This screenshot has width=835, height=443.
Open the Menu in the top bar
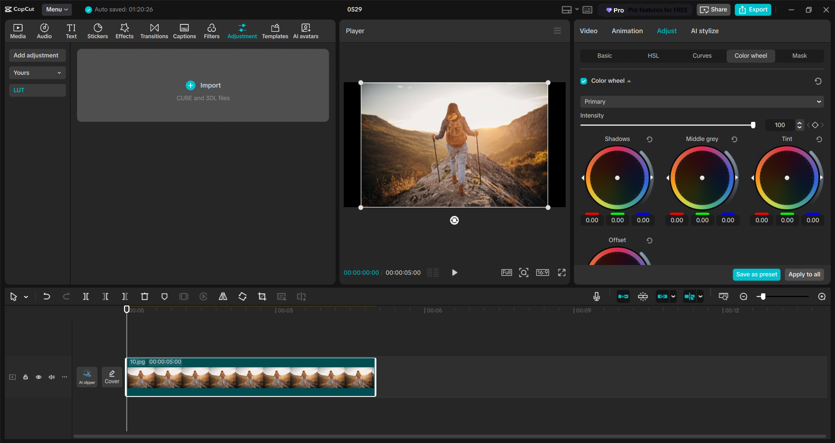57,9
